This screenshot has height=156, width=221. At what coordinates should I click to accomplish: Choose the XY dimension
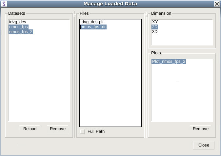(155, 22)
